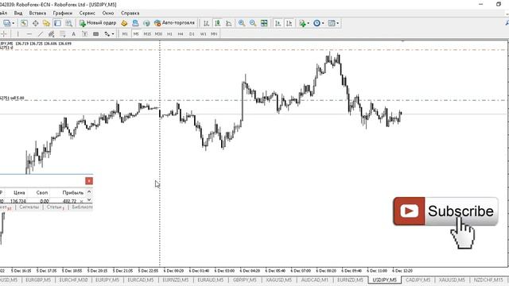Click the Новый ордер button

(98, 23)
